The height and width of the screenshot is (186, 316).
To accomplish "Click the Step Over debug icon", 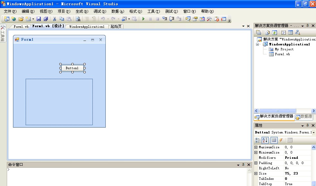I will 172,19.
